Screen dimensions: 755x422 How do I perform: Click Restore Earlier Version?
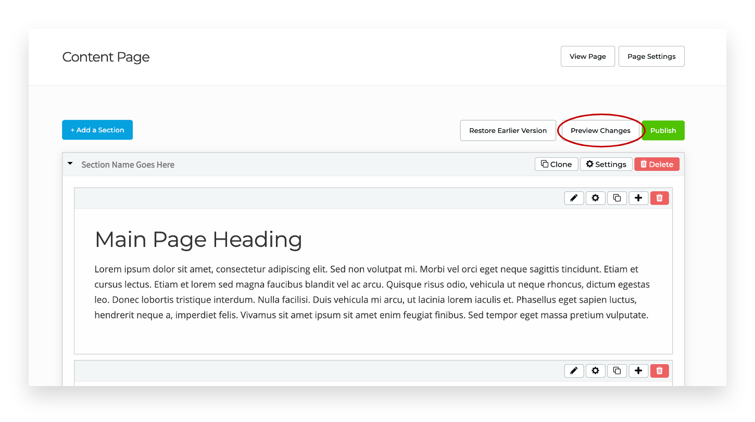coord(508,130)
